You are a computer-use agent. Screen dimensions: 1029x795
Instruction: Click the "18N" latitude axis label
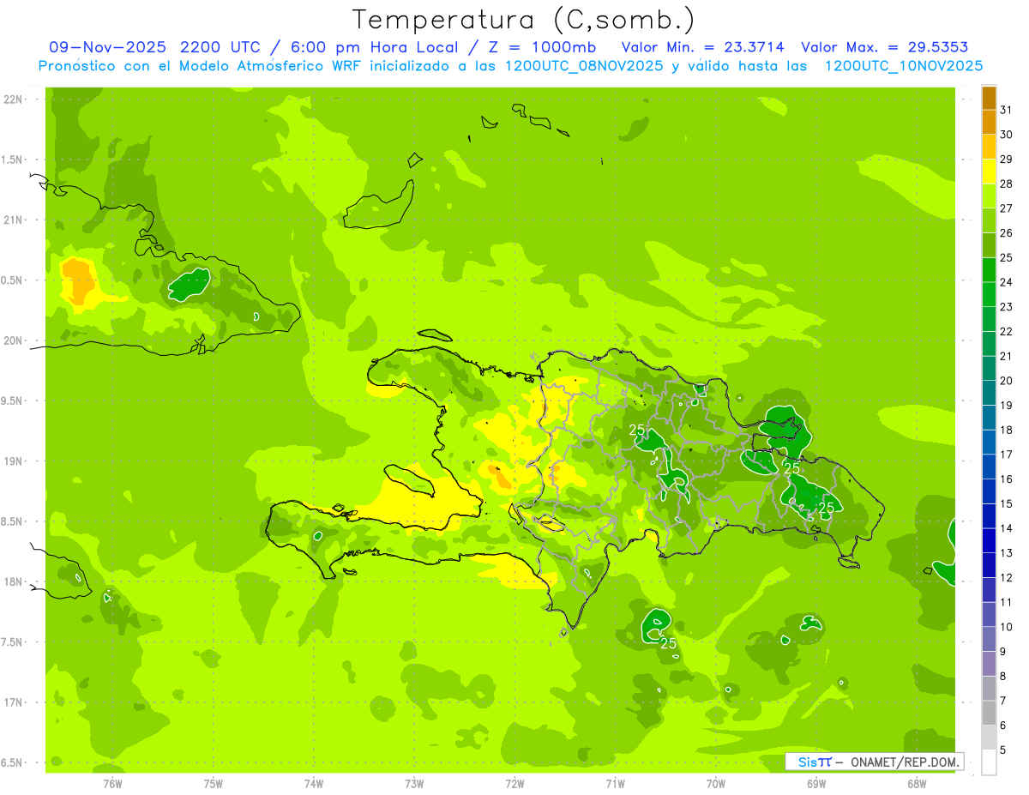pyautogui.click(x=12, y=581)
